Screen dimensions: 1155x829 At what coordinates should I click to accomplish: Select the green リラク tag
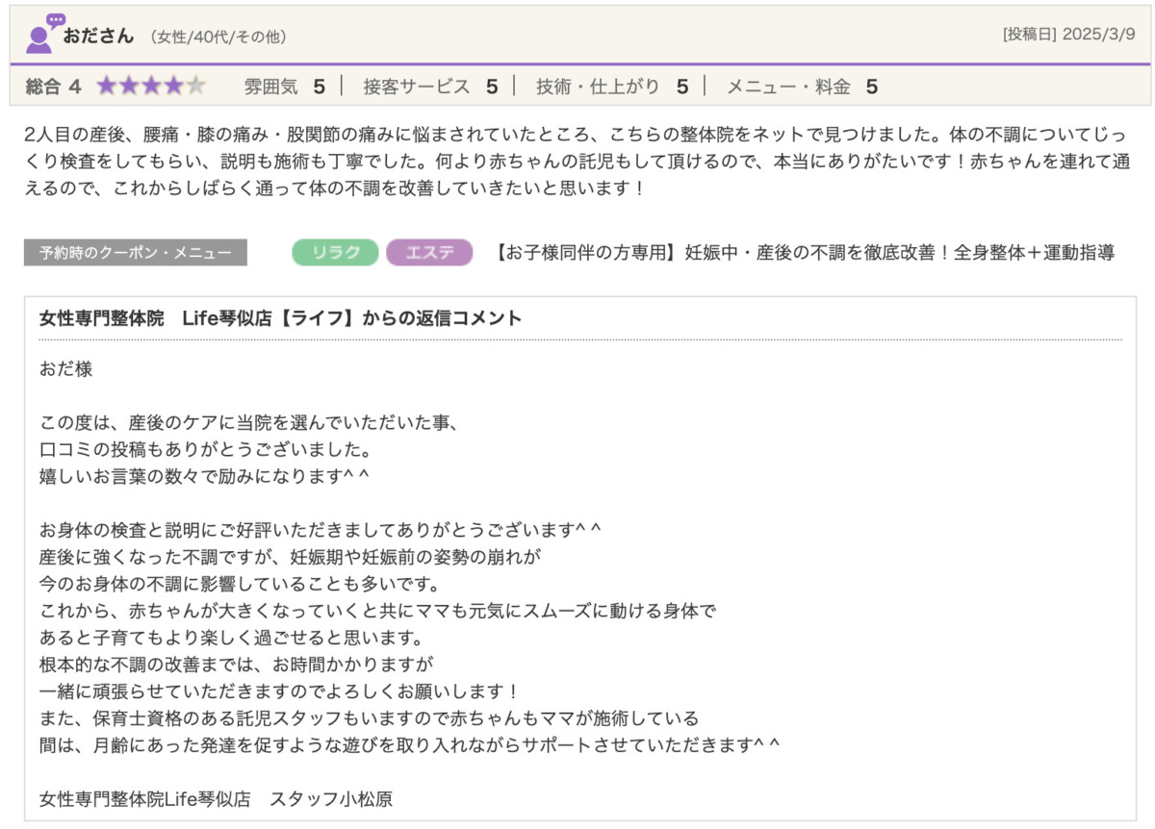(336, 253)
